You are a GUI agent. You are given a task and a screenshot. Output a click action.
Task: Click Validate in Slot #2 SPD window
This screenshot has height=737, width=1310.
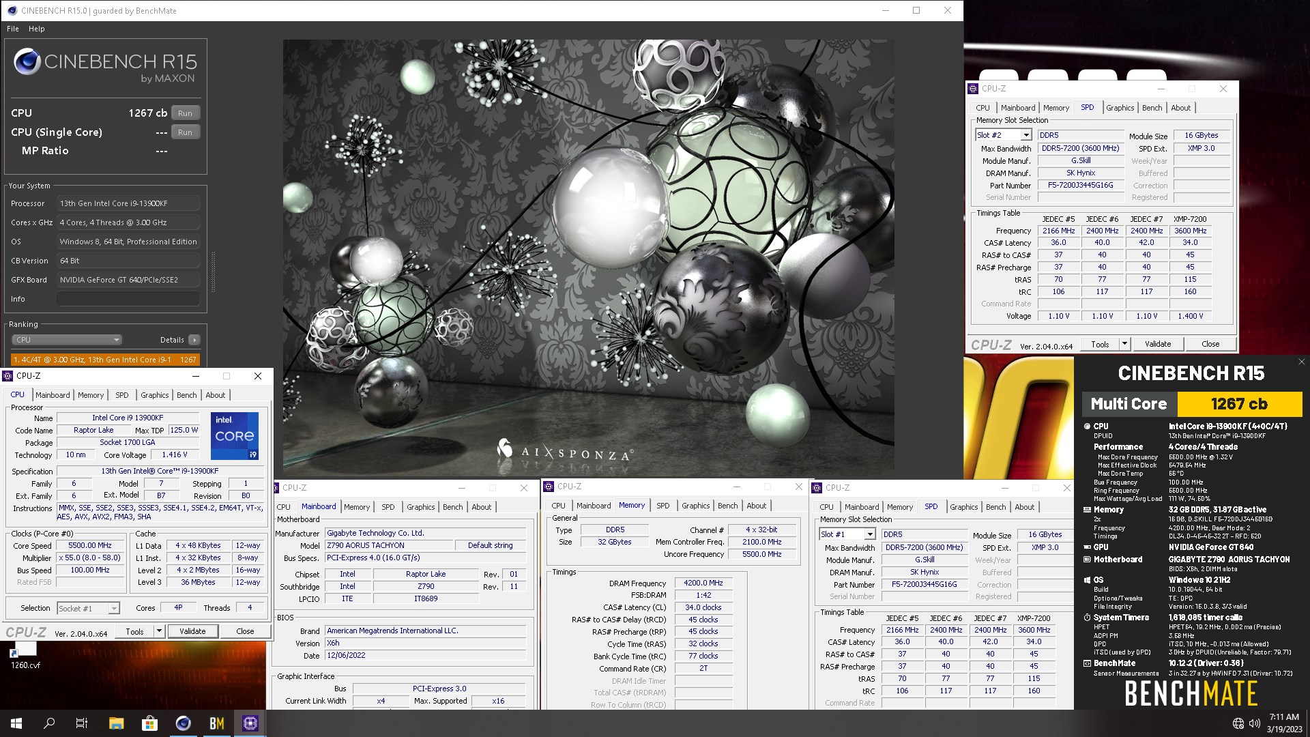pos(1158,344)
